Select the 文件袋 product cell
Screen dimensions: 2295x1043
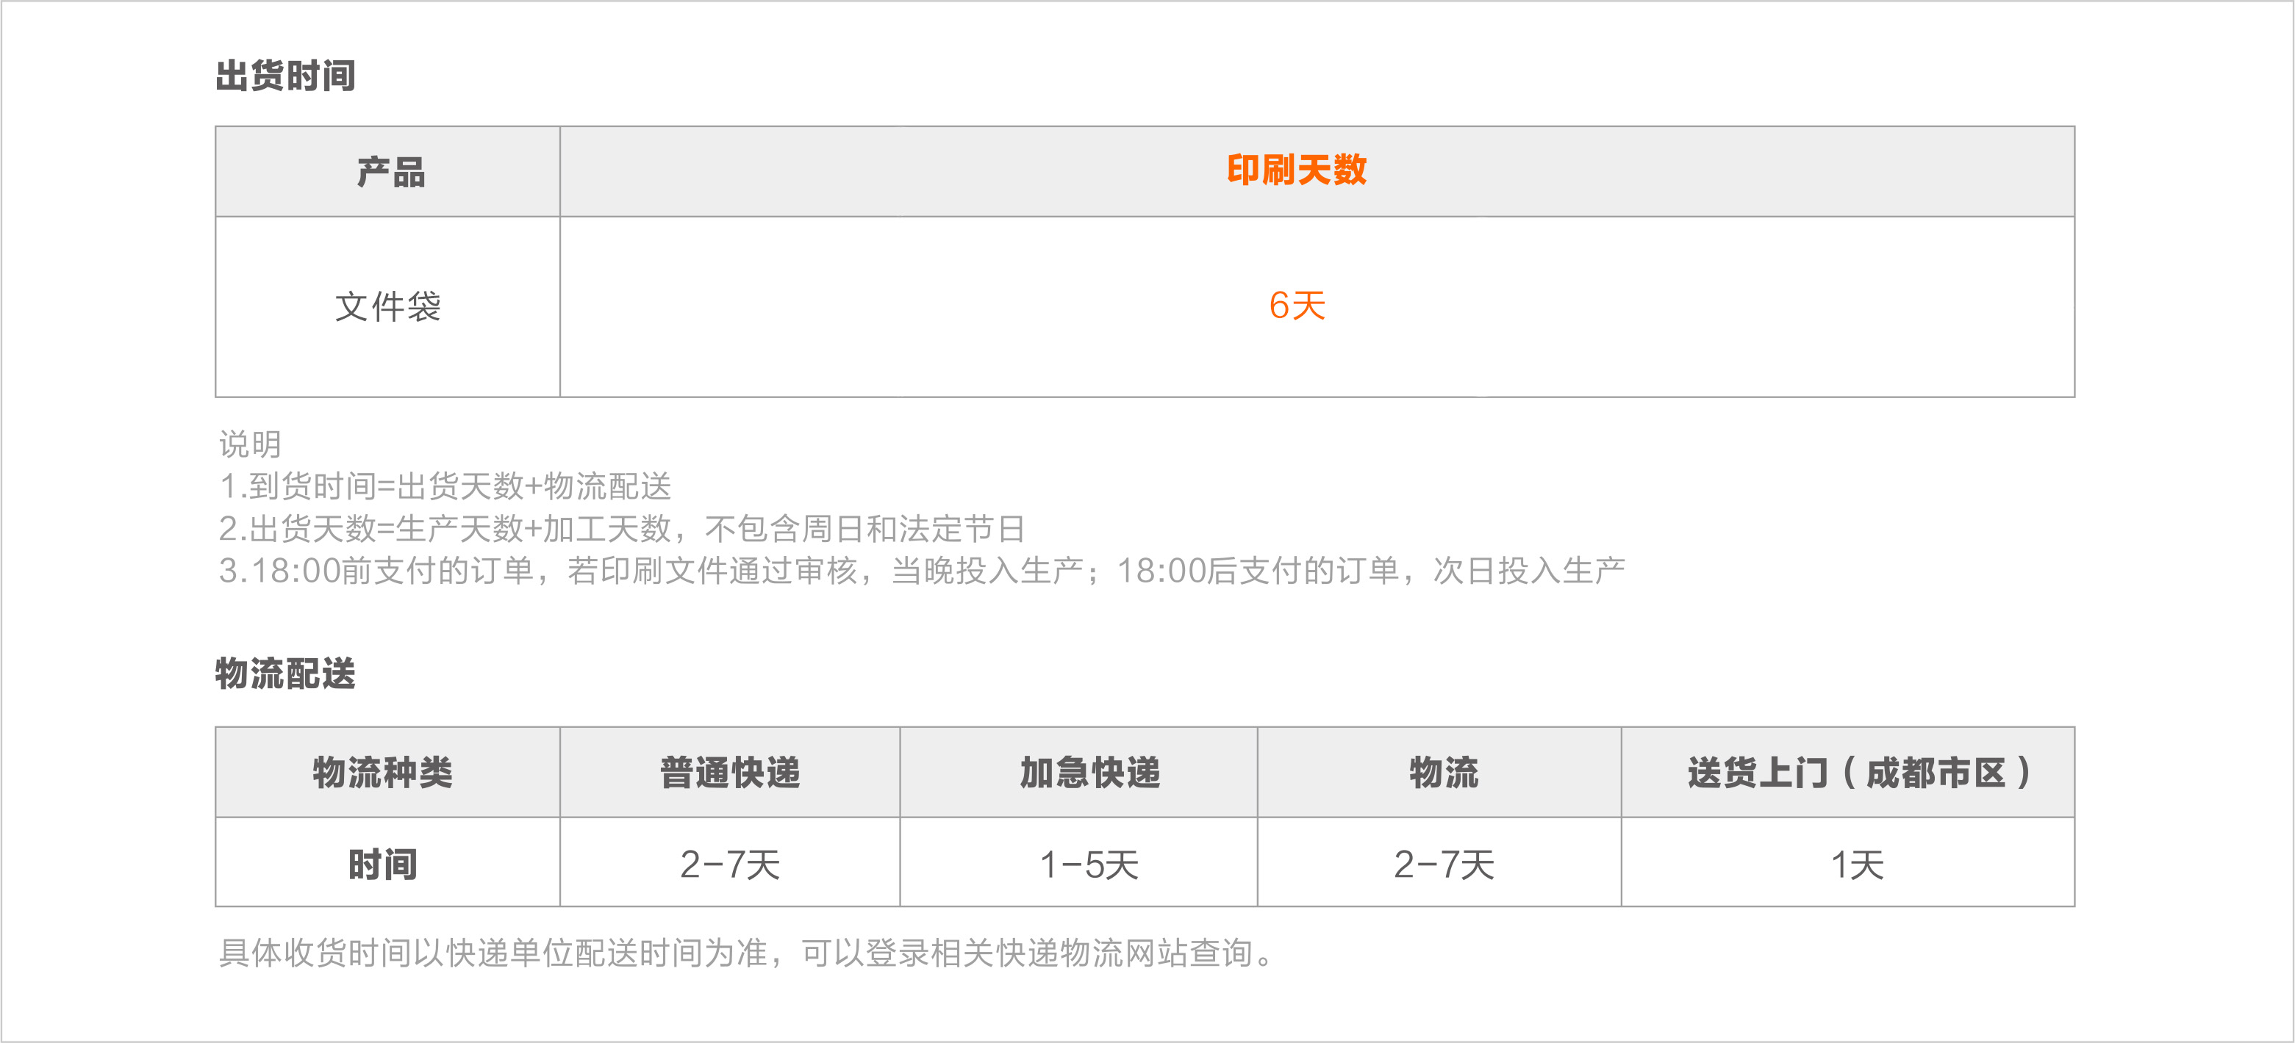point(387,307)
